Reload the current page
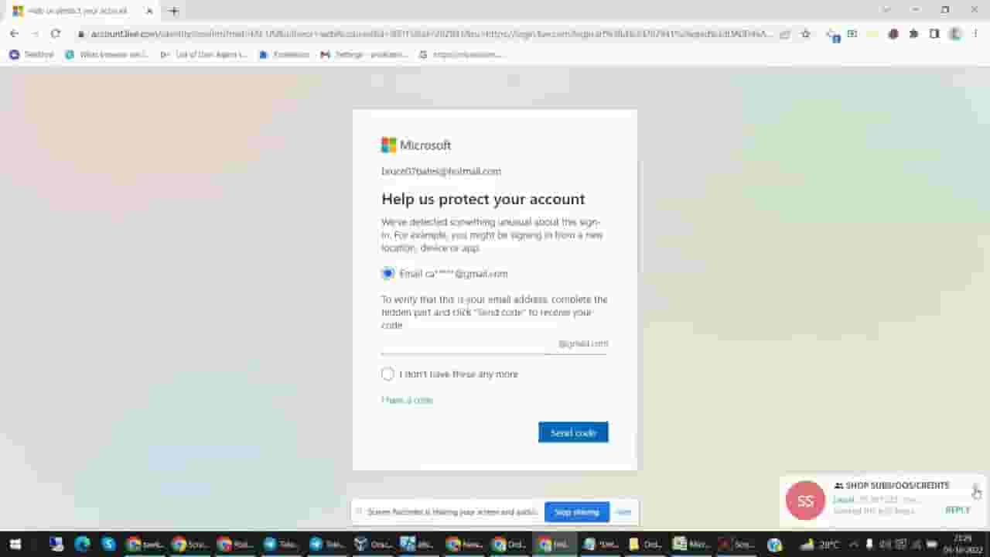Image resolution: width=990 pixels, height=557 pixels. click(x=56, y=34)
